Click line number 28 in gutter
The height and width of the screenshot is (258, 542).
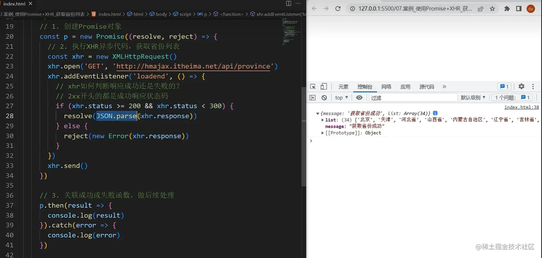click(10, 116)
